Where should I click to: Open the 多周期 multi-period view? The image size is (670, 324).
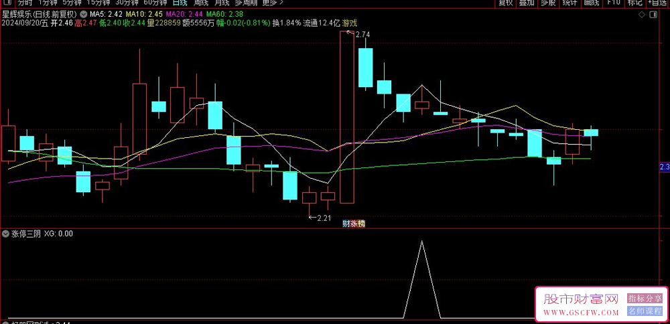246,3
